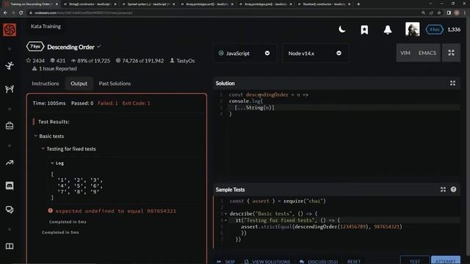
Task: Click the honor score 1,336
Action: coord(454,29)
